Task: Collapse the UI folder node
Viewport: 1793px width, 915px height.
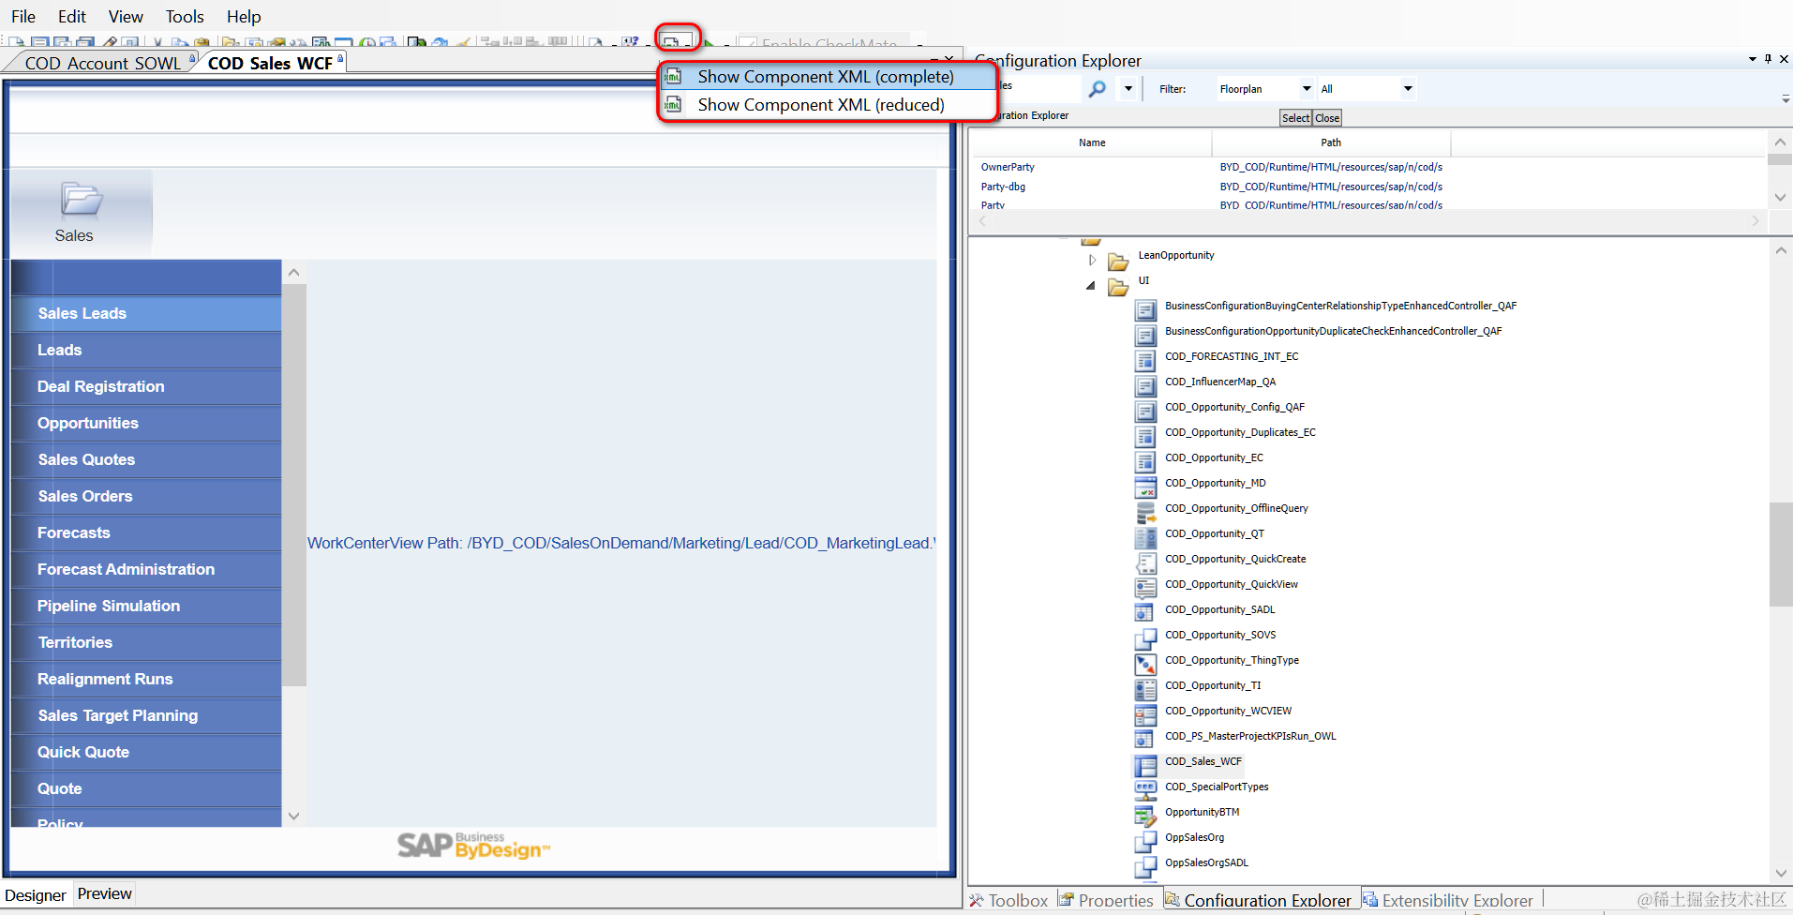Action: (x=1091, y=285)
